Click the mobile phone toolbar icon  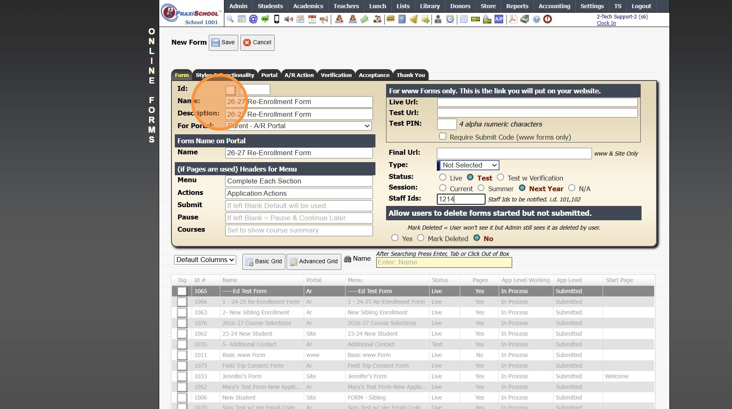click(277, 19)
